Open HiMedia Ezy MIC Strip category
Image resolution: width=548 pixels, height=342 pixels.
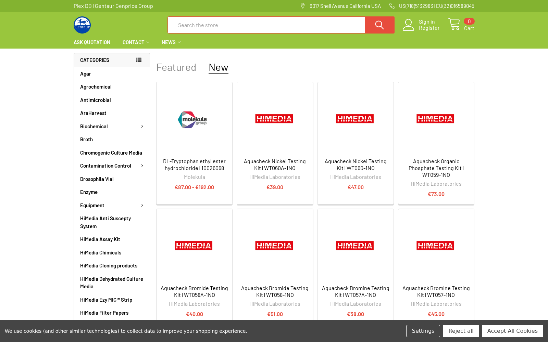pyautogui.click(x=106, y=300)
